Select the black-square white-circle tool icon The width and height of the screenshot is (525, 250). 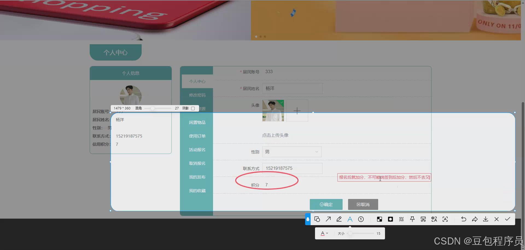tap(390, 219)
